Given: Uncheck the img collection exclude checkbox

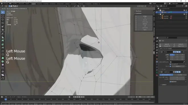Looking at the screenshot, I should pyautogui.click(x=184, y=14).
